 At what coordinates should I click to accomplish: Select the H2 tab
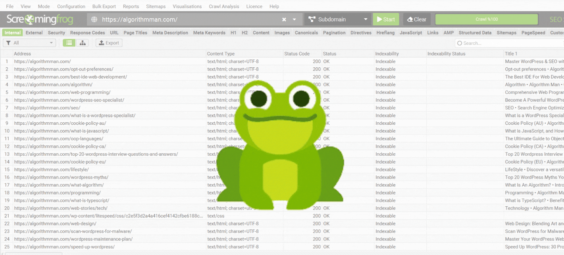coord(244,33)
